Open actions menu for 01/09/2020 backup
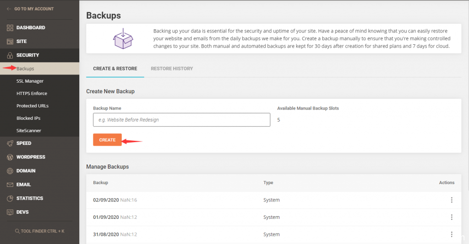469x244 pixels. click(x=452, y=217)
